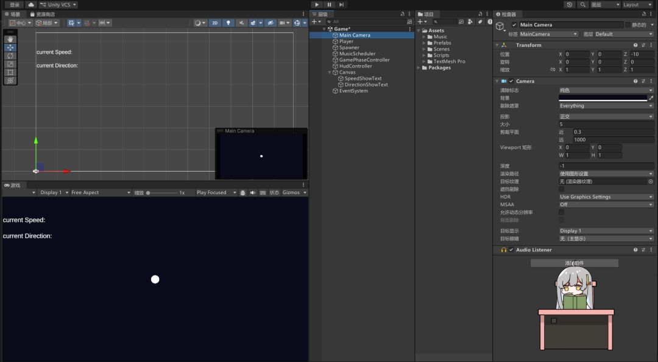658x362 pixels.
Task: Open the MainCamera tag dropdown
Action: click(548, 34)
